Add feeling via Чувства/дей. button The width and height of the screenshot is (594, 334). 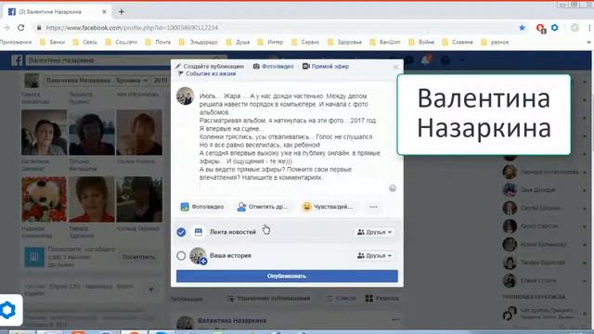point(328,207)
